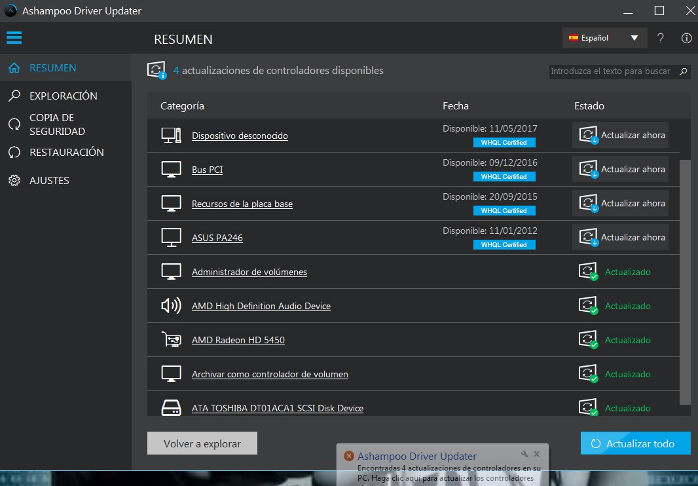The image size is (698, 486).
Task: Click the Ashampoo logo in title bar
Action: click(10, 10)
